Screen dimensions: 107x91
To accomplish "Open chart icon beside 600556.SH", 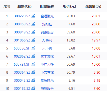I will pos(33,48).
